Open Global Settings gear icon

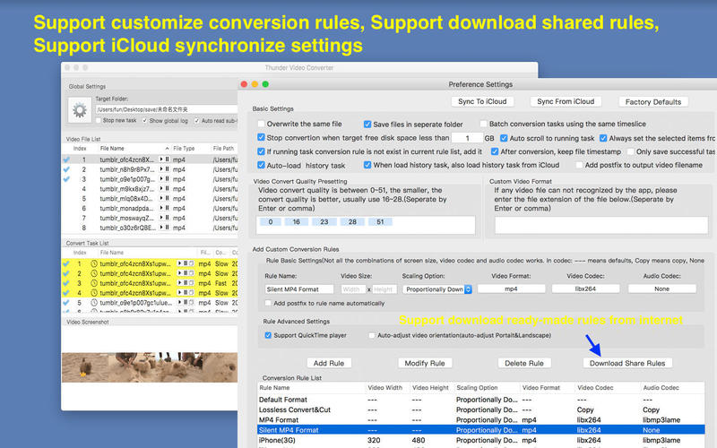point(80,110)
